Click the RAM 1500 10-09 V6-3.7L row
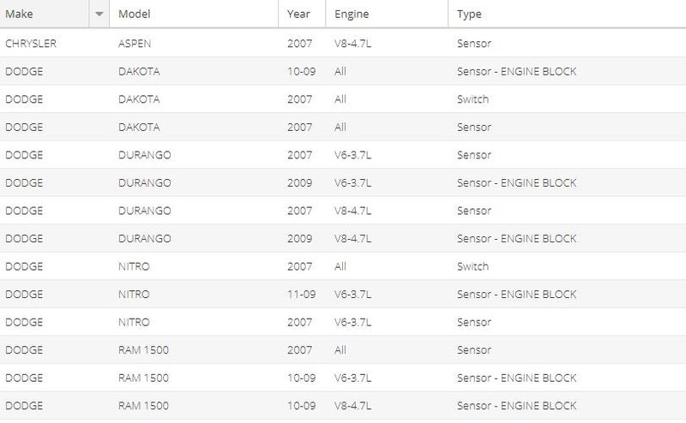The width and height of the screenshot is (686, 423). coord(343,378)
